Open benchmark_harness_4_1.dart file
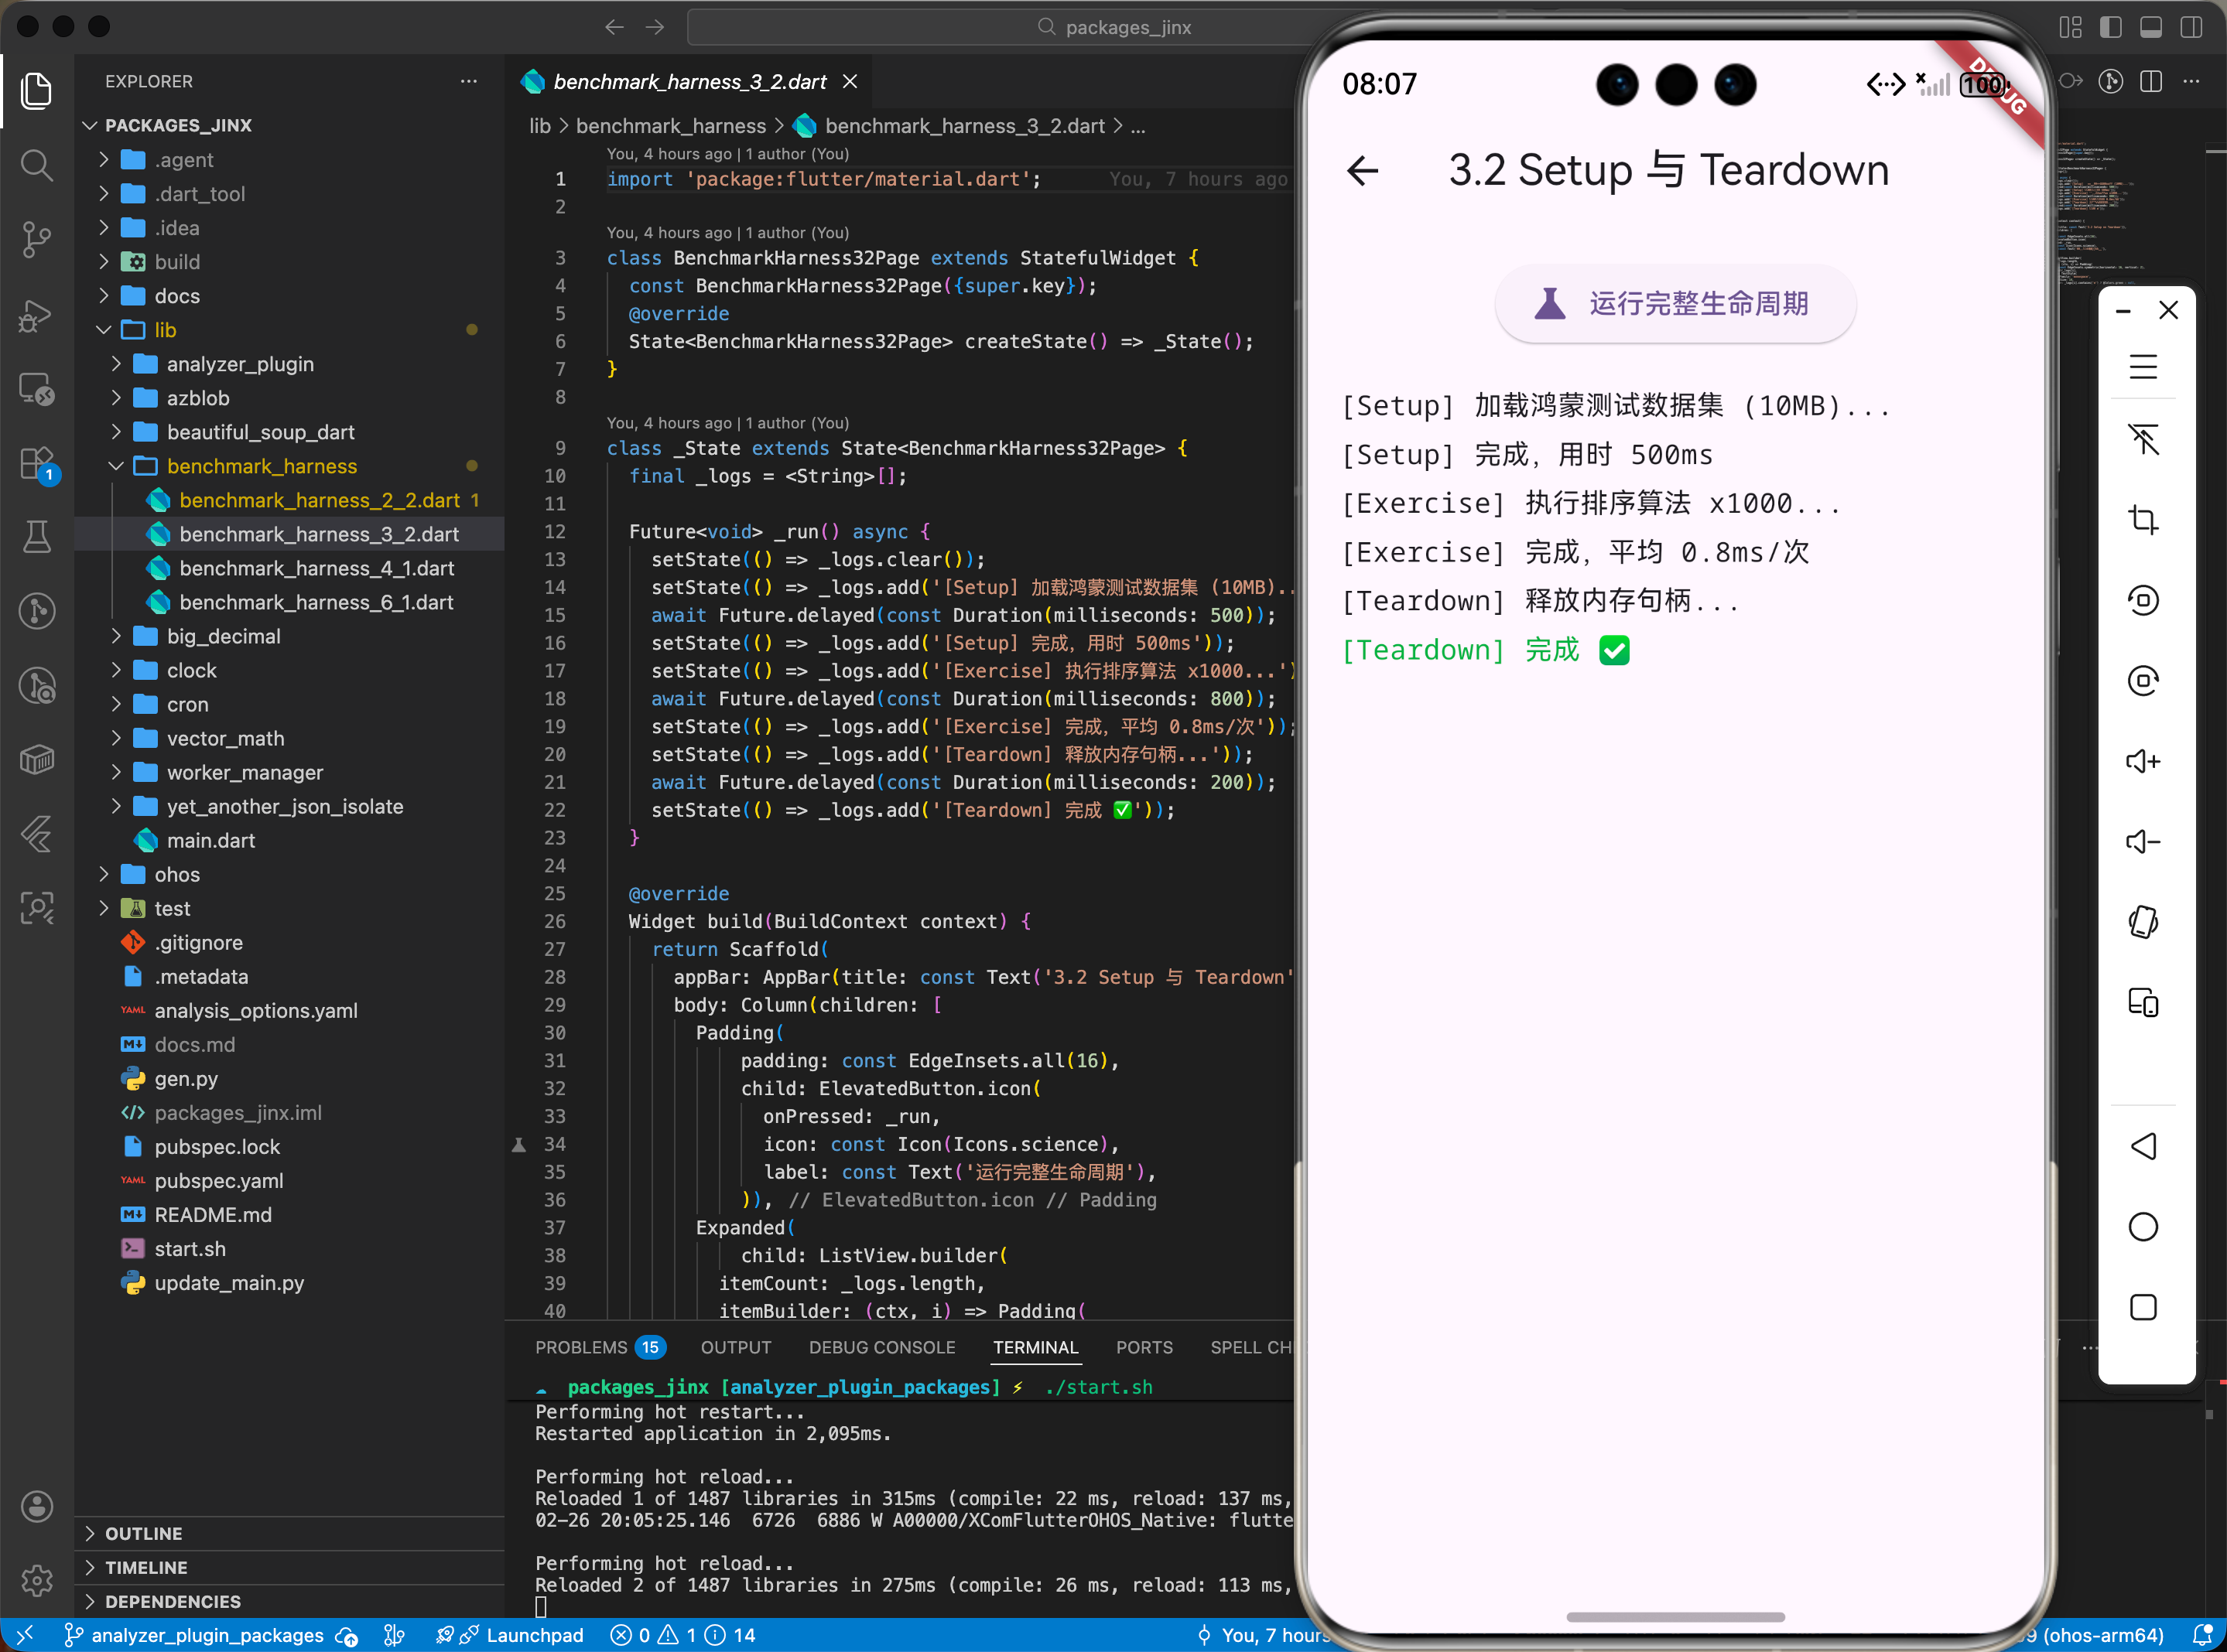This screenshot has width=2227, height=1652. (x=316, y=568)
